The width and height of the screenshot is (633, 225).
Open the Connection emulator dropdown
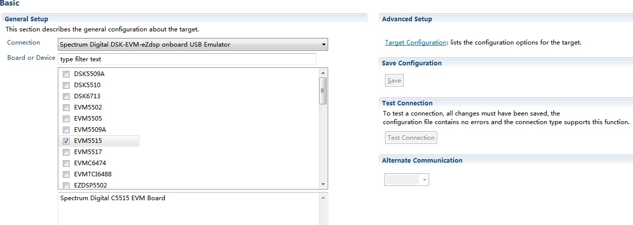coord(193,45)
